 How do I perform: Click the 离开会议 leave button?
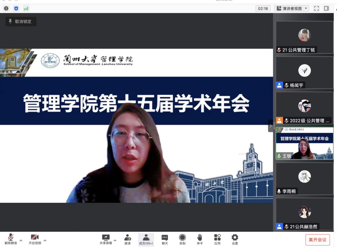point(317,240)
